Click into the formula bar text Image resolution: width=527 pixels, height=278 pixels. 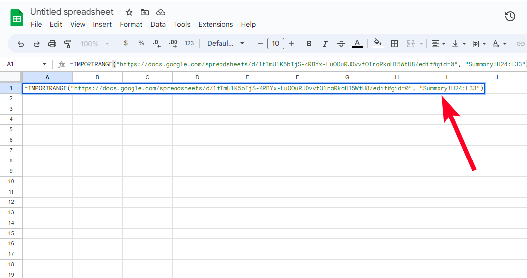coord(298,64)
